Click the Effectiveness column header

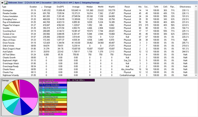185,7
